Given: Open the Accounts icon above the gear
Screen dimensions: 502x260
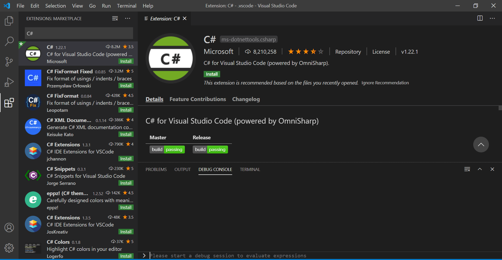Looking at the screenshot, I should (x=9, y=228).
